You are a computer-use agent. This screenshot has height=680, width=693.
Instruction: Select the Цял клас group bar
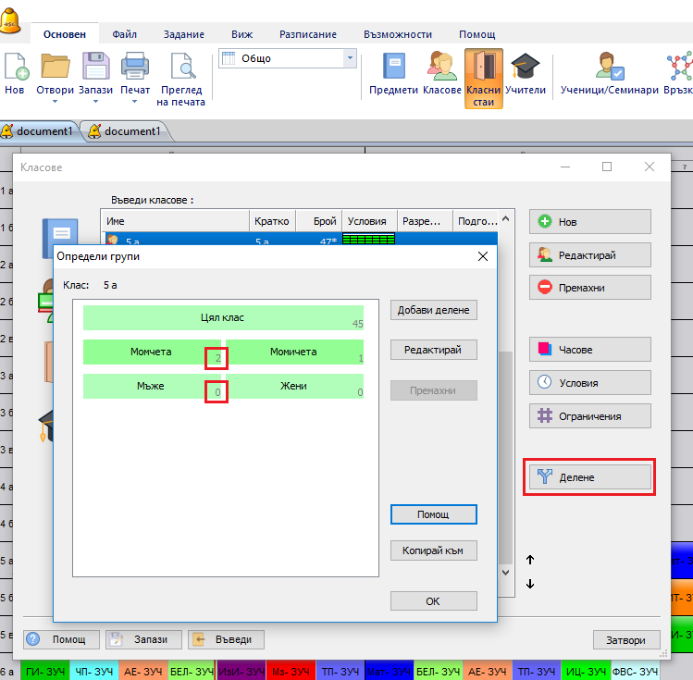[x=222, y=317]
